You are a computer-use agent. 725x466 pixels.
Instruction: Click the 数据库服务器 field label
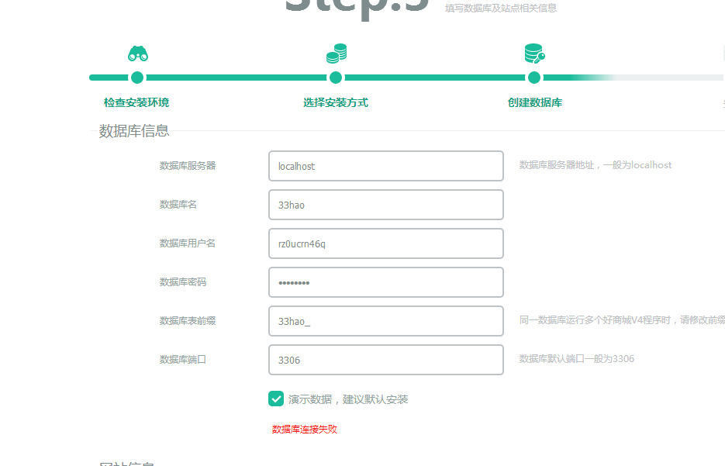point(188,165)
